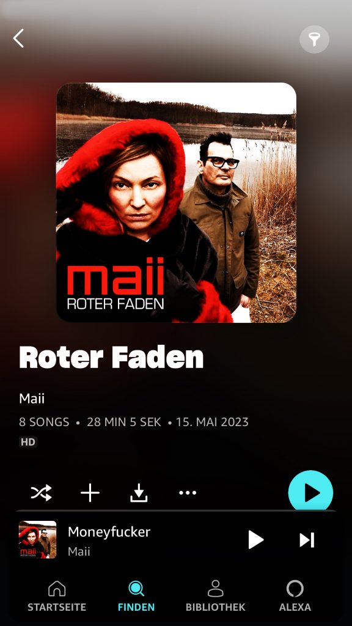Play Moneyfucker in the mini player
Screen dimensions: 352x626
tap(256, 540)
